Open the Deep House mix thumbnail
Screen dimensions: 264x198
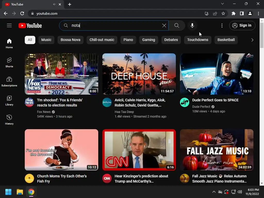pyautogui.click(x=139, y=74)
